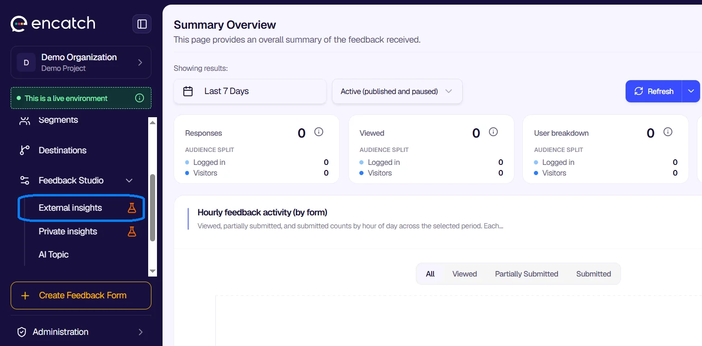This screenshot has height=346, width=702.
Task: Collapse the Feedback Studio chevron
Action: click(130, 180)
